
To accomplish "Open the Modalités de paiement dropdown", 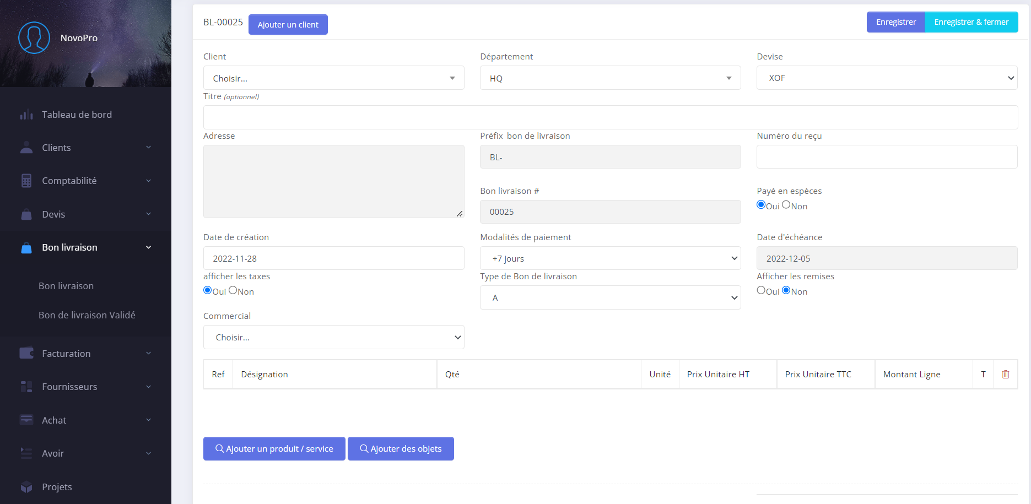I will click(x=610, y=258).
